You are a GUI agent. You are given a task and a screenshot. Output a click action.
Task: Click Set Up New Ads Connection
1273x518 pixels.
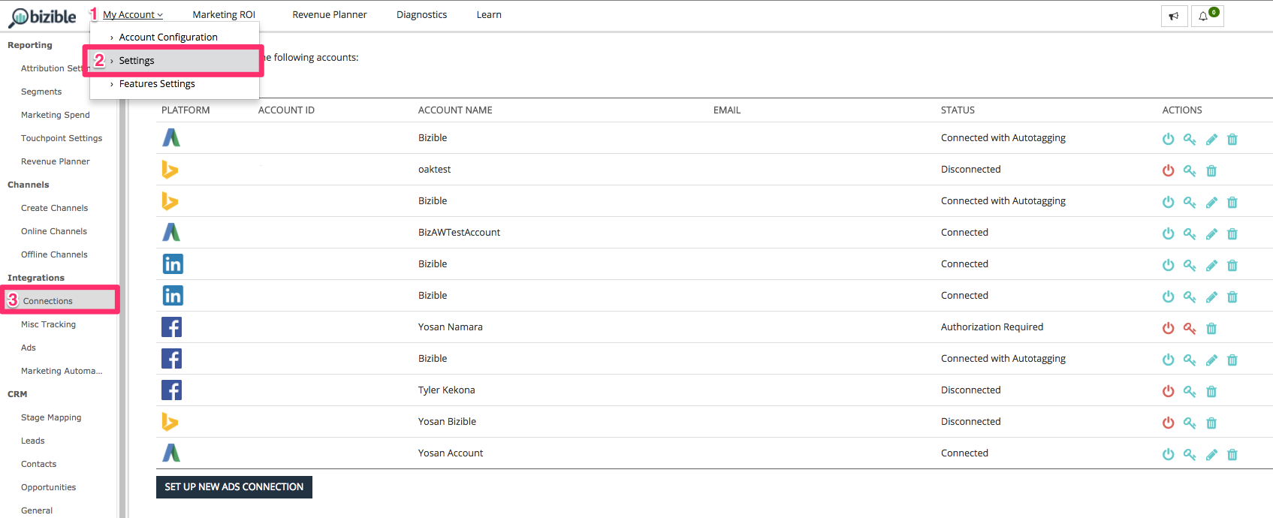234,487
